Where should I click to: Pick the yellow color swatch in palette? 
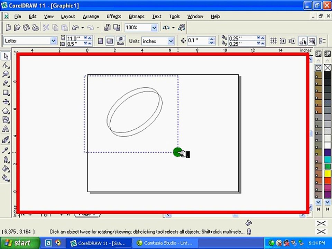pyautogui.click(x=328, y=174)
